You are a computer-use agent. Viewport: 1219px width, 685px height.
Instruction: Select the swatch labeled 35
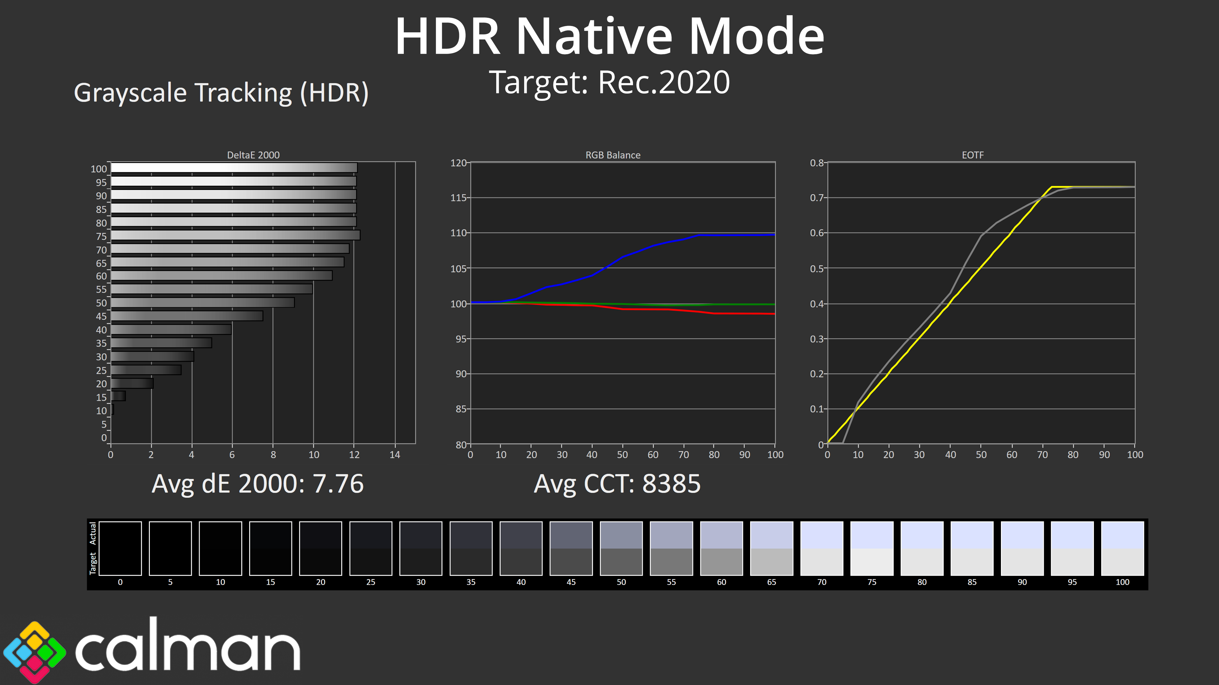click(x=471, y=548)
